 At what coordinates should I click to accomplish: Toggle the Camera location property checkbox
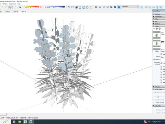point(162,63)
